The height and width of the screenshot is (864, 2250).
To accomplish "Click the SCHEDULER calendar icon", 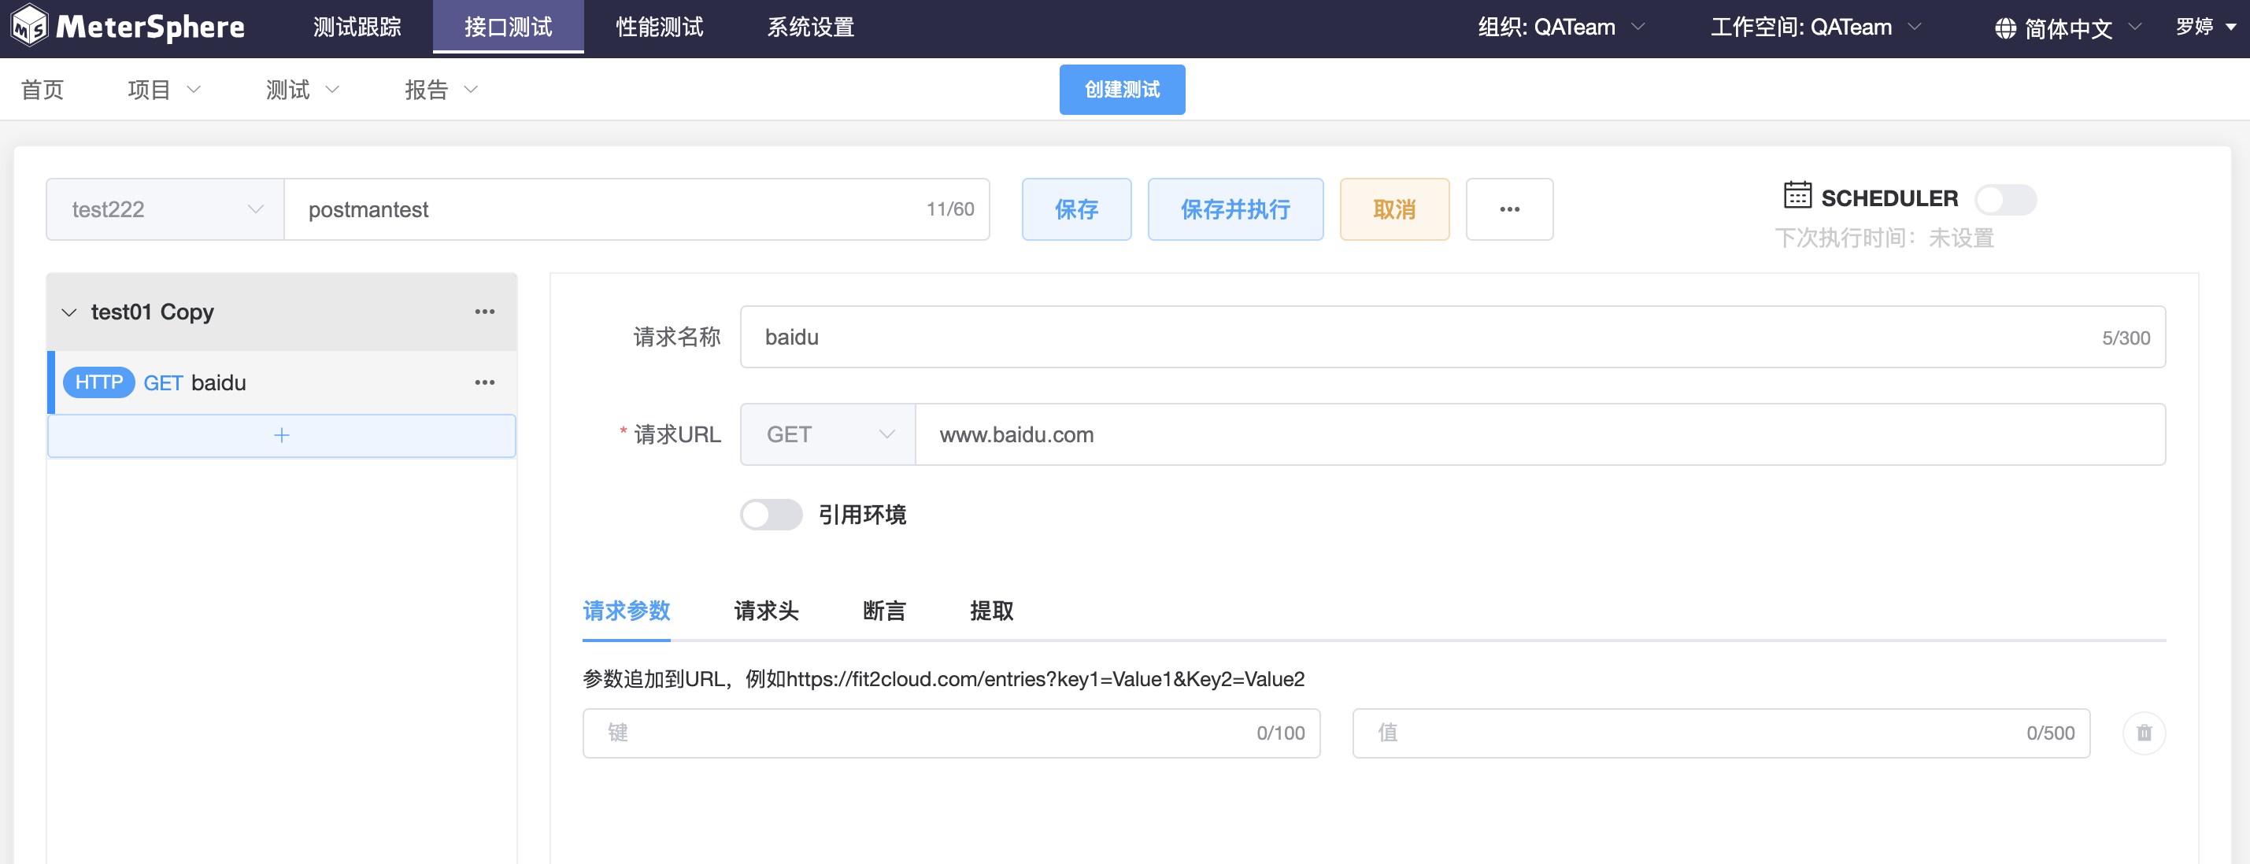I will (x=1797, y=195).
